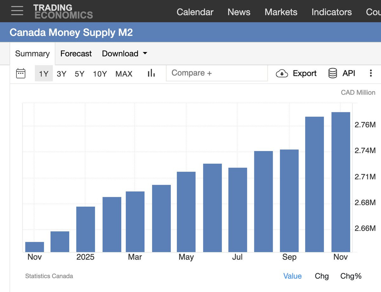
Task: Click the Trading Economics logo
Action: click(x=63, y=11)
